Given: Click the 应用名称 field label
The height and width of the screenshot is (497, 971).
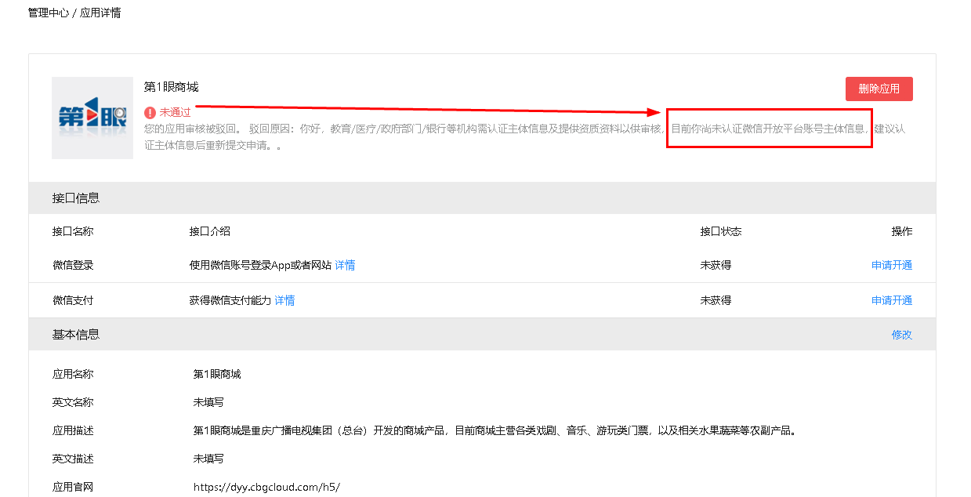Looking at the screenshot, I should coord(73,374).
